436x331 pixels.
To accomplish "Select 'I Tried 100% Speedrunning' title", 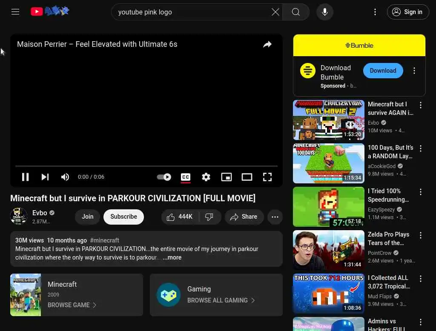I will point(388,195).
